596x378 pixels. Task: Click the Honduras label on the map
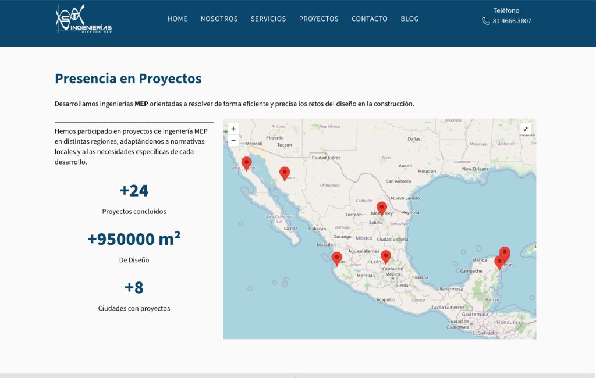pyautogui.click(x=508, y=322)
